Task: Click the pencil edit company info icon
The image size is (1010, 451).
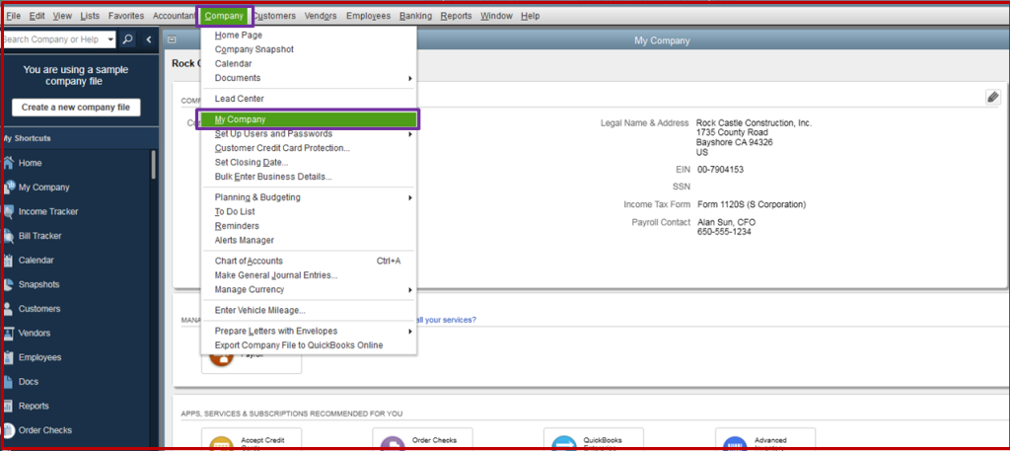Action: (992, 98)
